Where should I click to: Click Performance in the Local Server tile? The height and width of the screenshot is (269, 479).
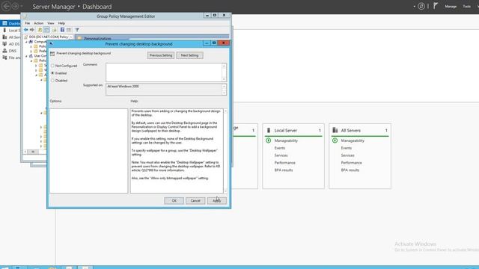point(284,163)
